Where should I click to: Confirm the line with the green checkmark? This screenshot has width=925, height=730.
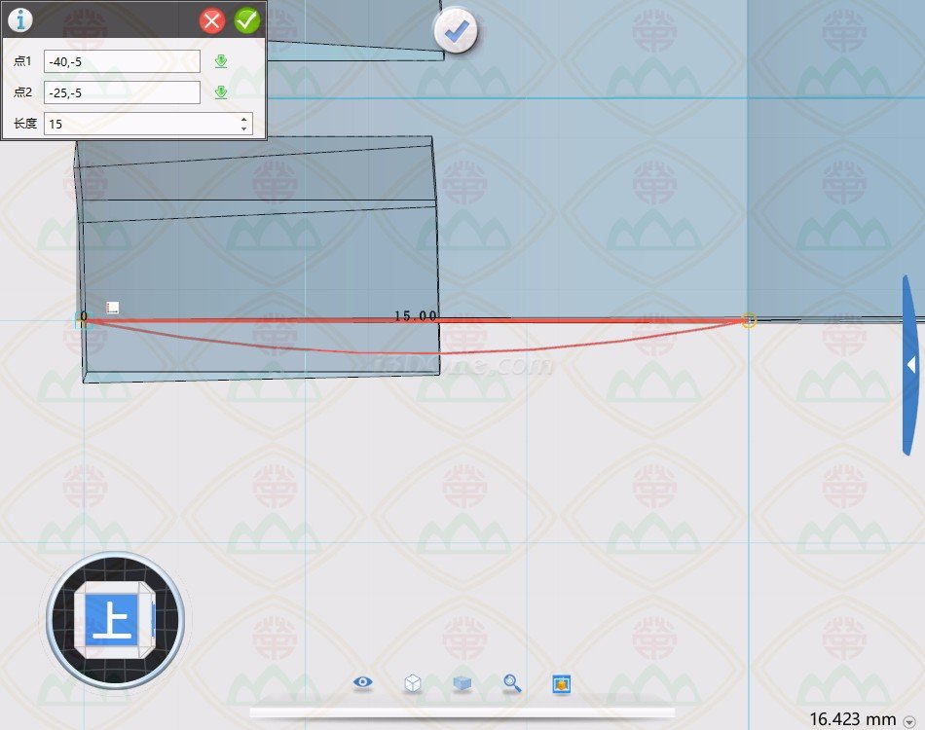(x=247, y=19)
